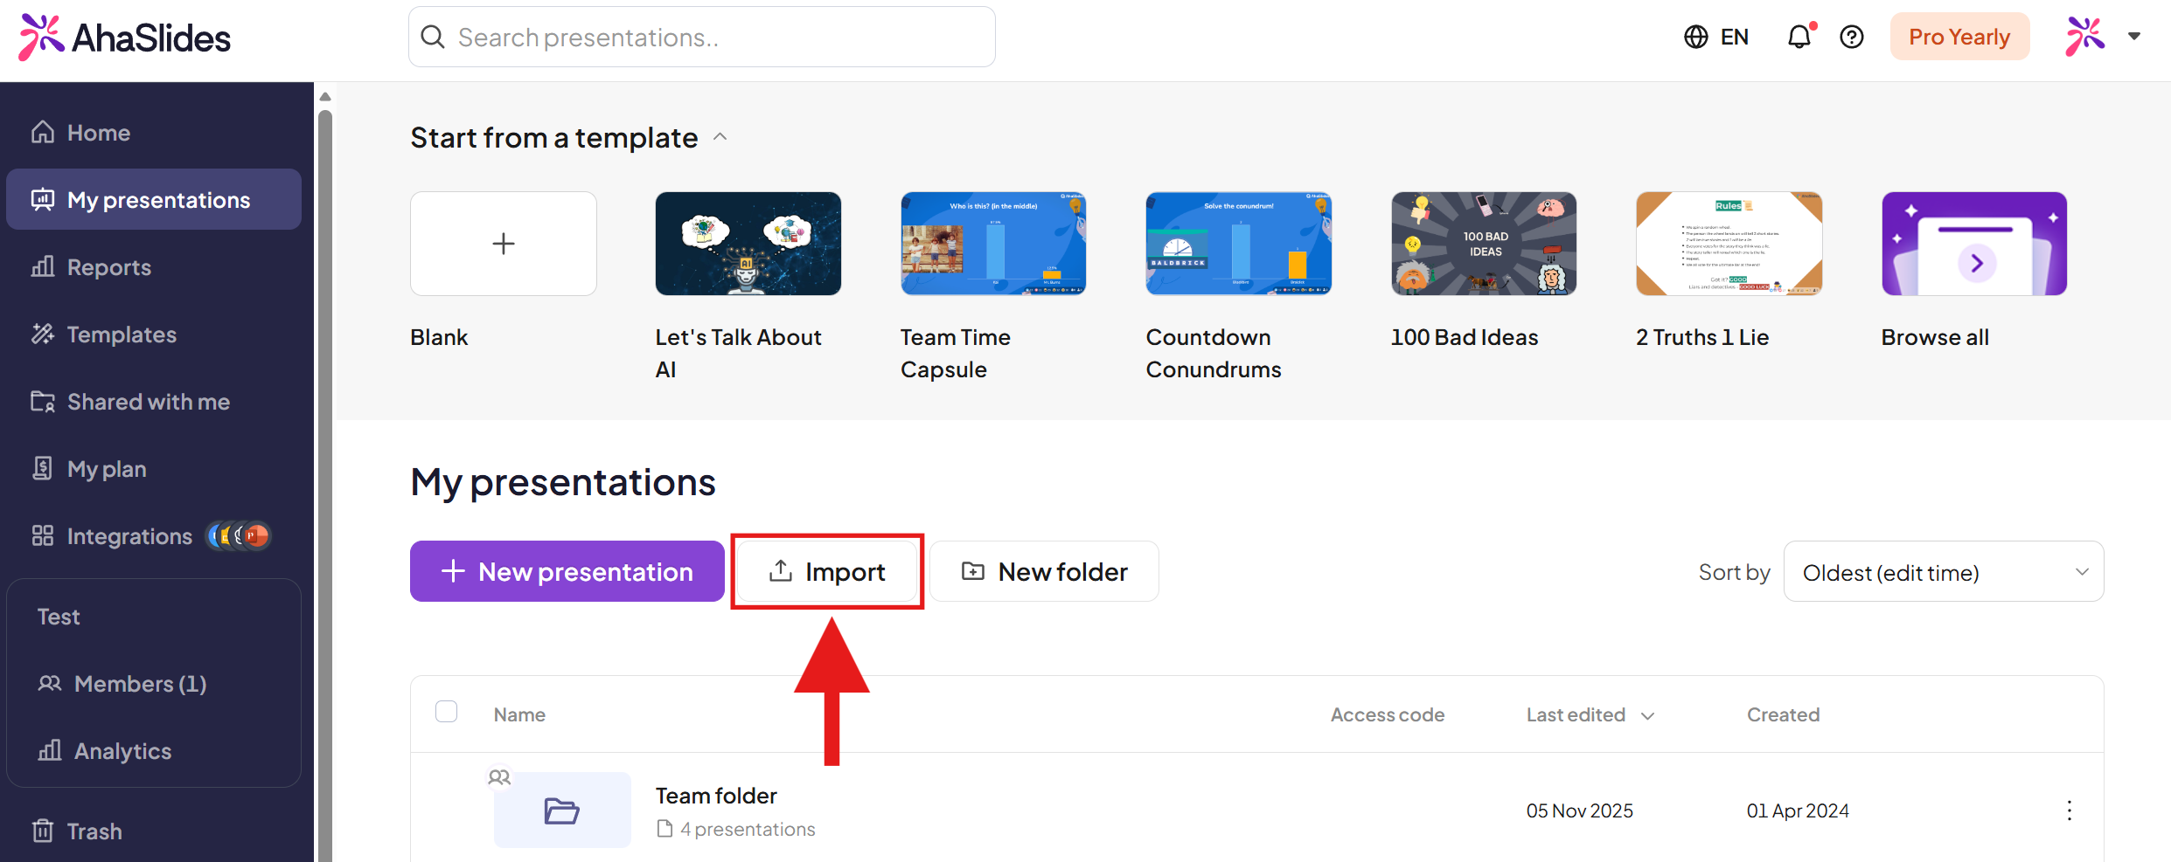Collapse the Start from a template section
The image size is (2171, 862).
click(720, 137)
